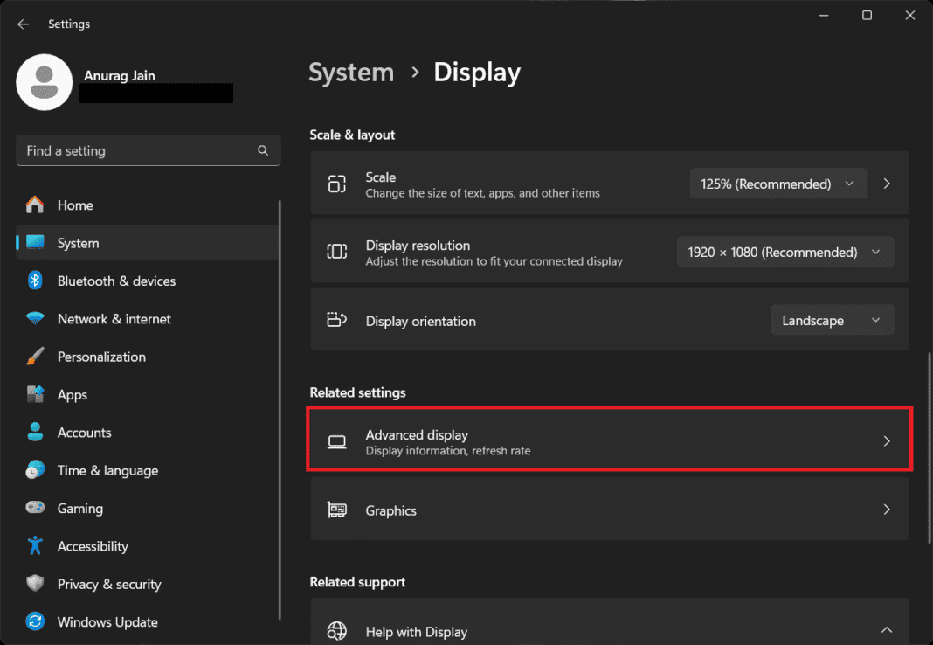Click the Help with Display globe icon
933x645 pixels.
point(336,629)
